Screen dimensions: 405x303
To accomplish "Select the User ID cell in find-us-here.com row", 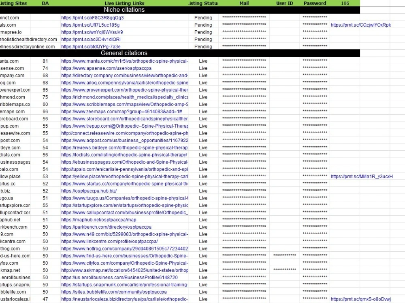I will tap(285, 255).
